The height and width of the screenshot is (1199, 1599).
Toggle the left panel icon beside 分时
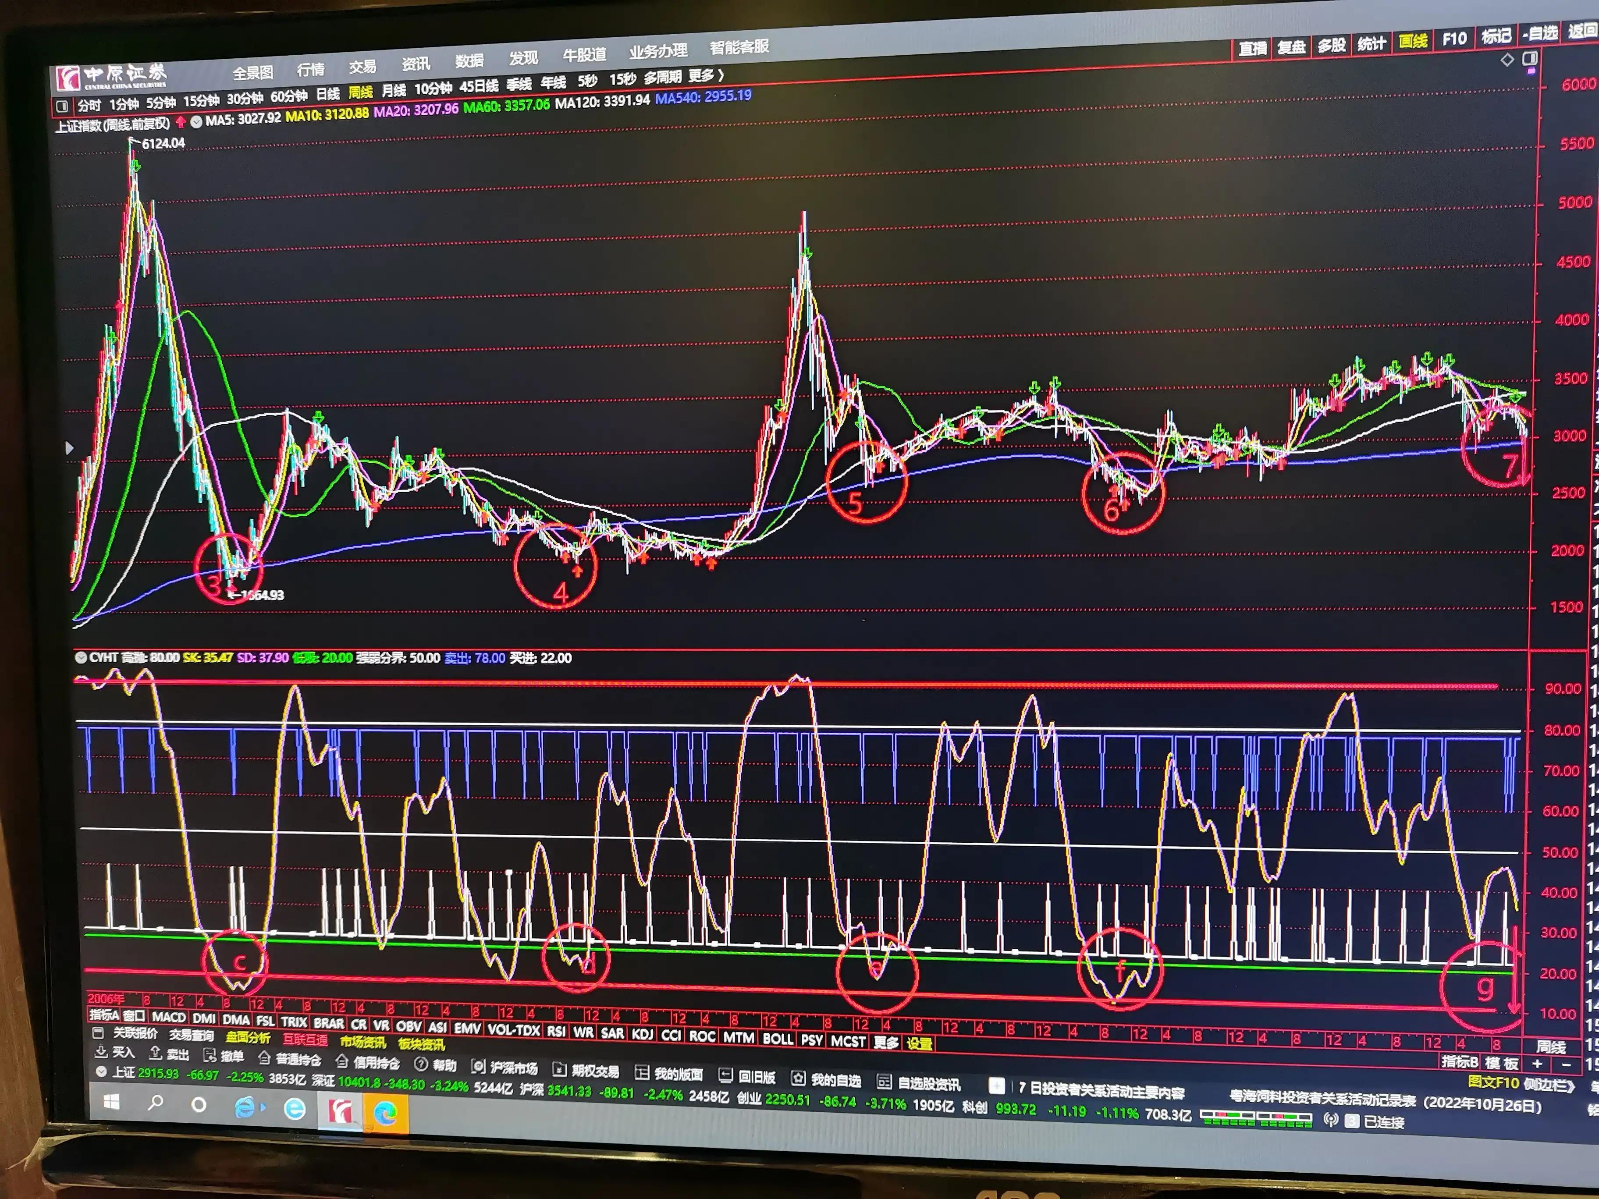(62, 106)
